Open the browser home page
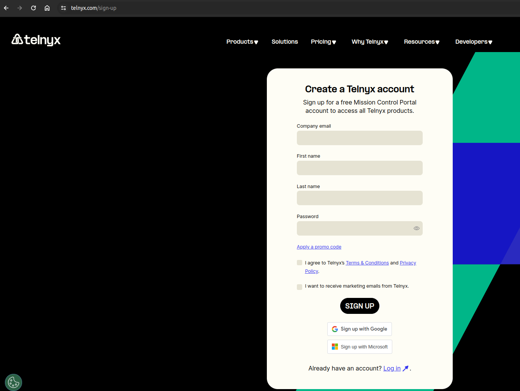 (47, 8)
